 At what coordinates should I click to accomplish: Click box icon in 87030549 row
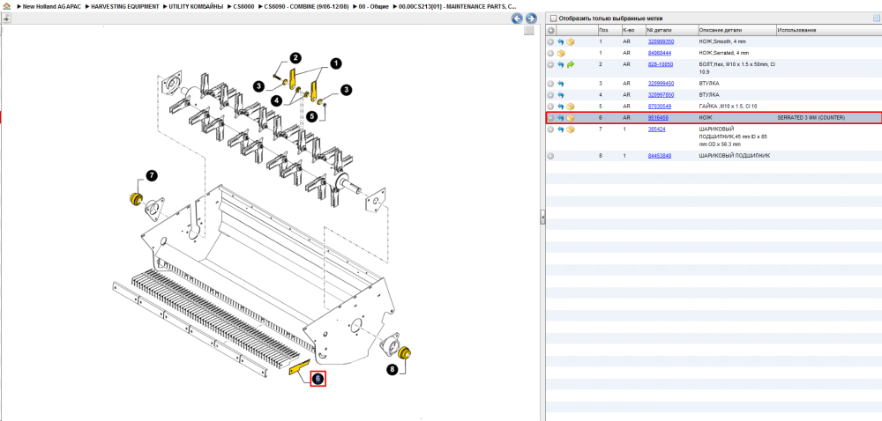coord(571,106)
